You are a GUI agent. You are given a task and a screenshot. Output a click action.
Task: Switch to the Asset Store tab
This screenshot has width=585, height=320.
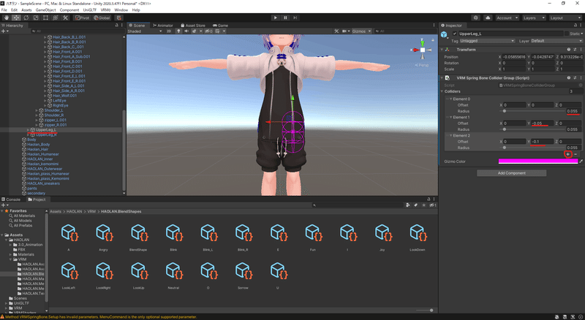[193, 26]
